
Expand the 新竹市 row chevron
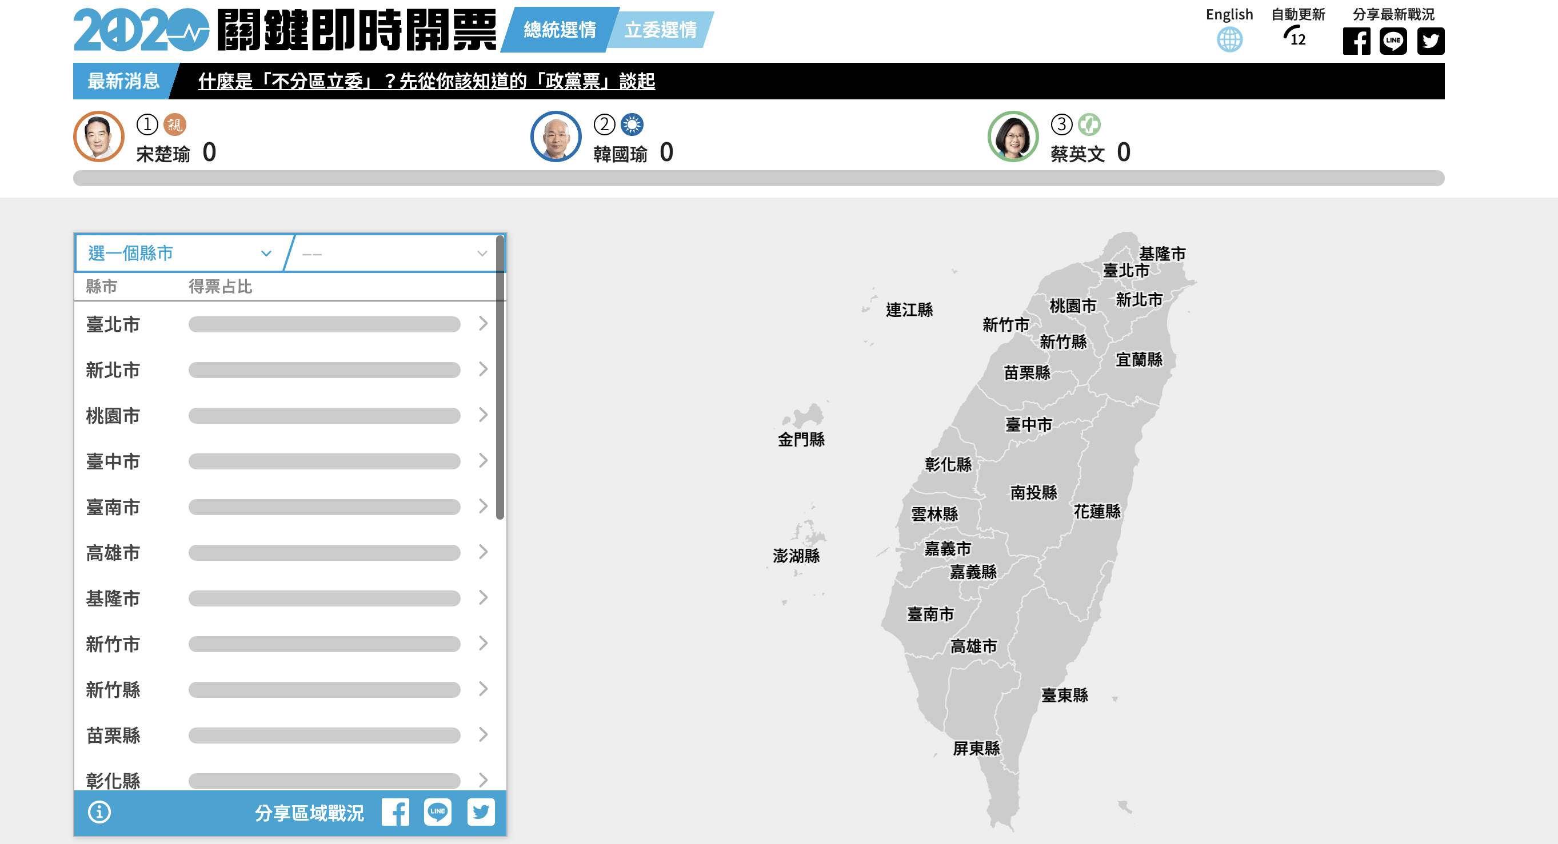tap(482, 644)
